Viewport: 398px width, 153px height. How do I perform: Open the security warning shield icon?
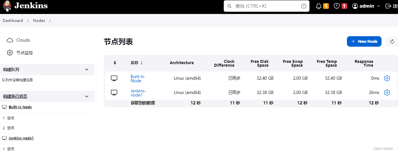pyautogui.click(x=337, y=6)
